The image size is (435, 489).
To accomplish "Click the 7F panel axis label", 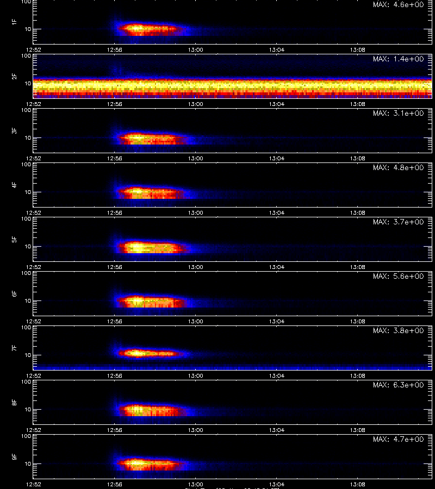I will (x=14, y=348).
